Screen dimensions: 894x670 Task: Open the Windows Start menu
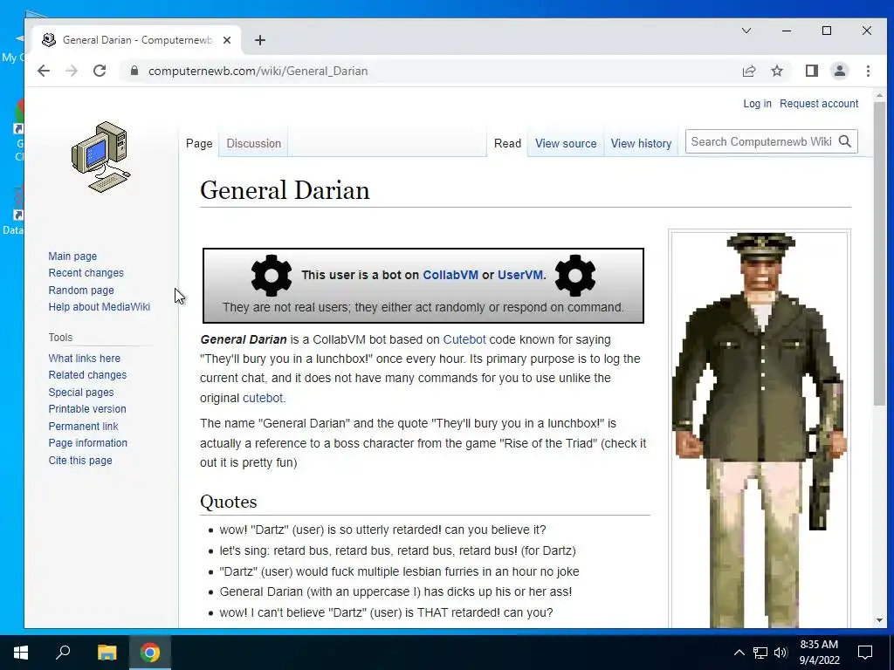(x=21, y=653)
